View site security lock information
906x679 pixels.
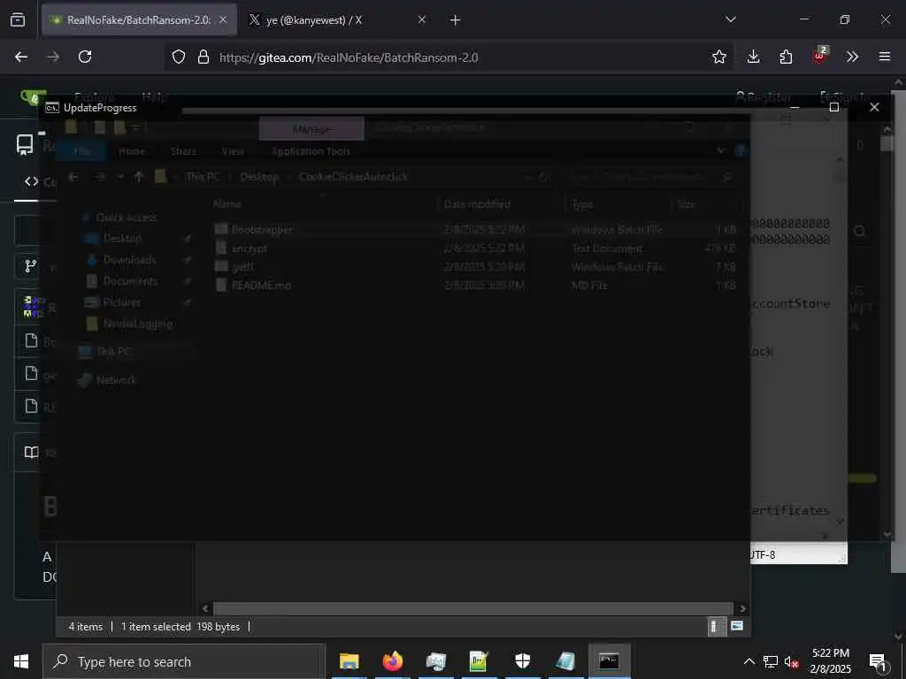203,57
